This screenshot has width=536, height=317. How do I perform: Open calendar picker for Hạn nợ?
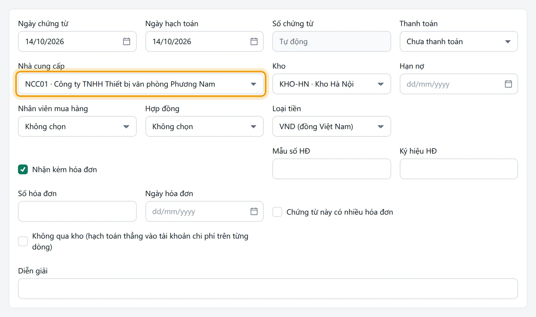[x=508, y=84]
